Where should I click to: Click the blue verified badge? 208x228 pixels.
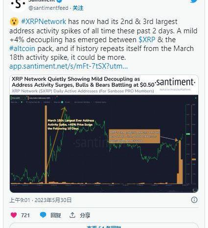pos(60,1)
